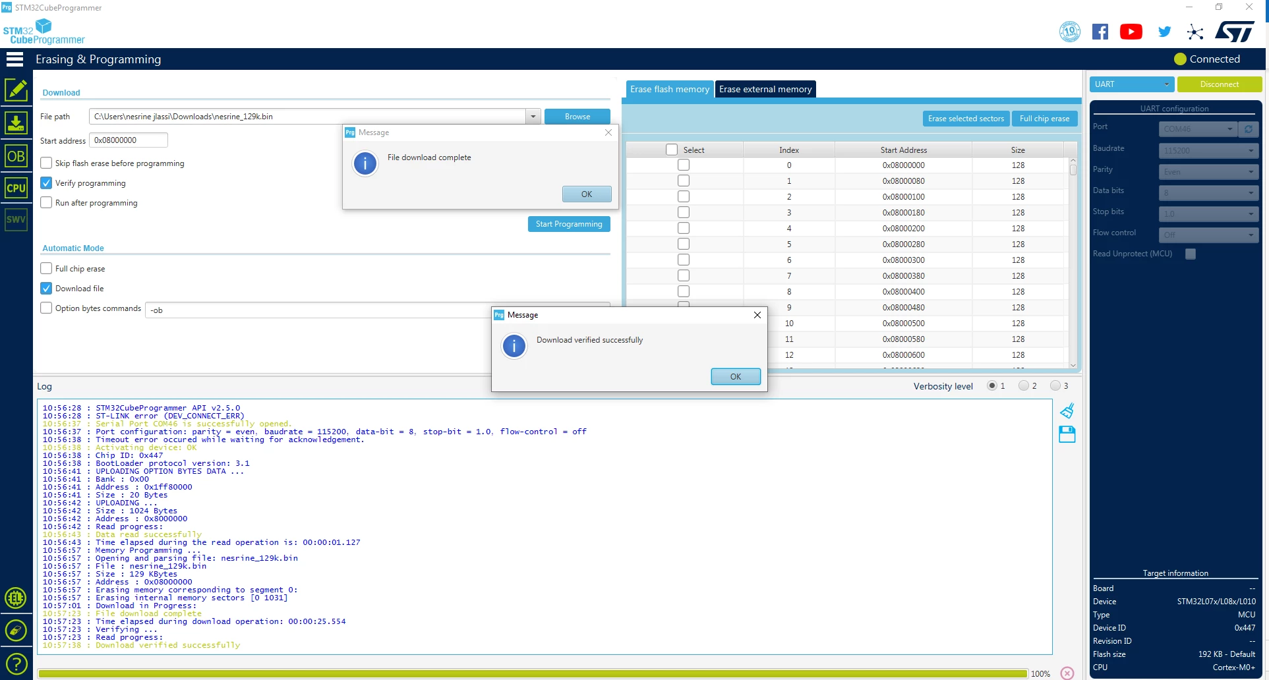This screenshot has width=1269, height=680.
Task: Select sector index 0 checkbox
Action: [684, 165]
